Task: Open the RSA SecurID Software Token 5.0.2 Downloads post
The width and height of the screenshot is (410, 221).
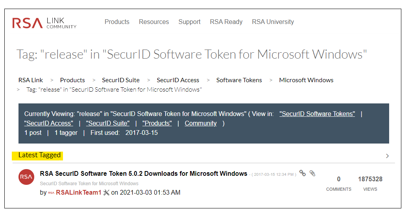Action: 144,174
